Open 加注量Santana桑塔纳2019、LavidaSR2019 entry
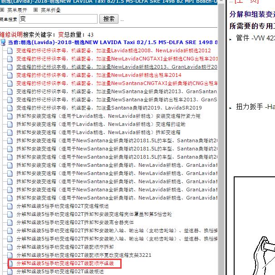This screenshot has height=275, width=275. coord(109,108)
